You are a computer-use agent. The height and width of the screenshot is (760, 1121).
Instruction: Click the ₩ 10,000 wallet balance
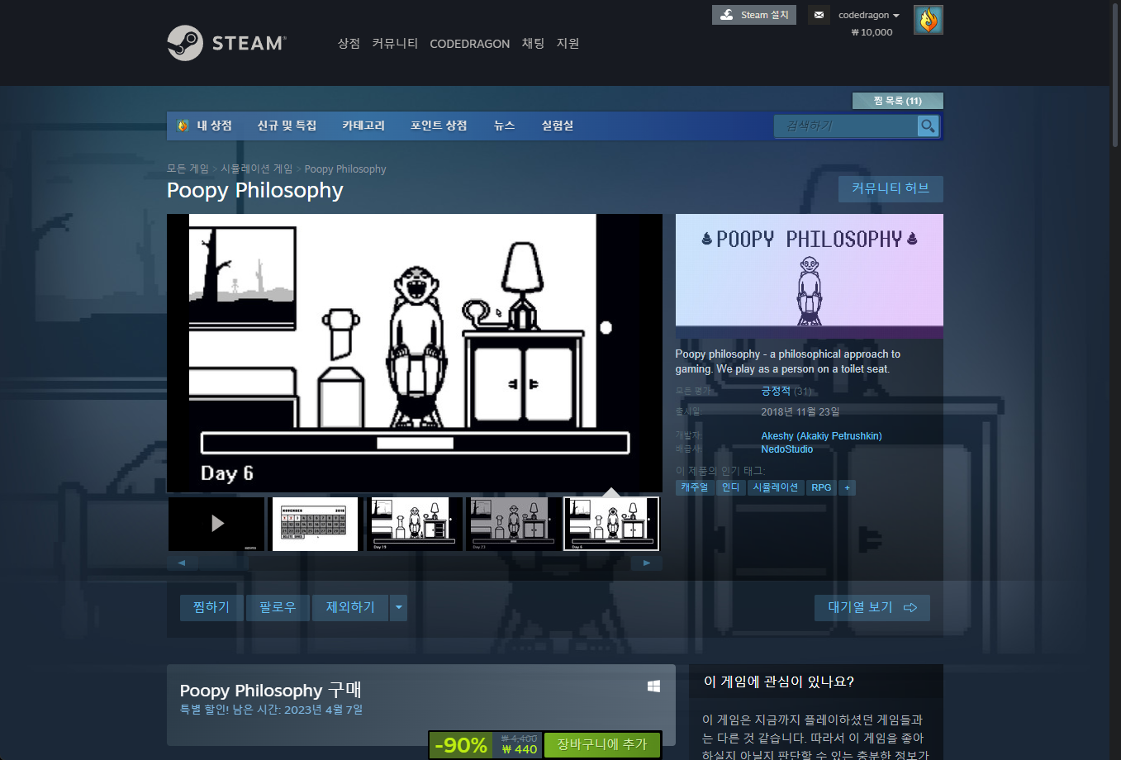pyautogui.click(x=872, y=32)
